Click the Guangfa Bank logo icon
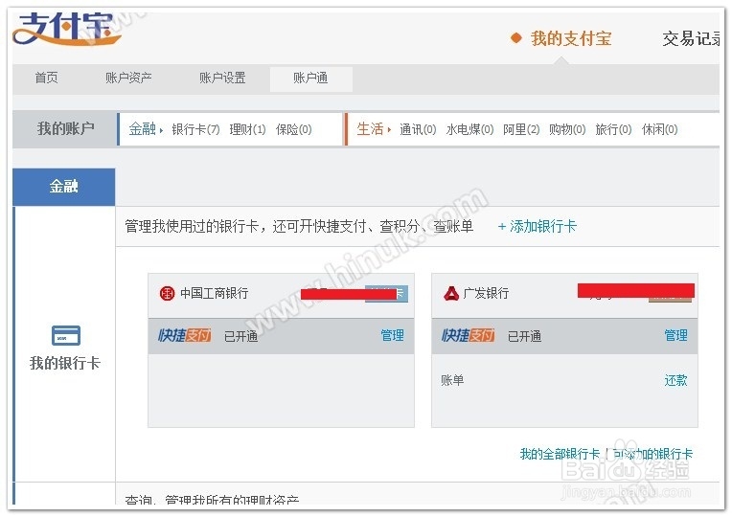 (451, 294)
